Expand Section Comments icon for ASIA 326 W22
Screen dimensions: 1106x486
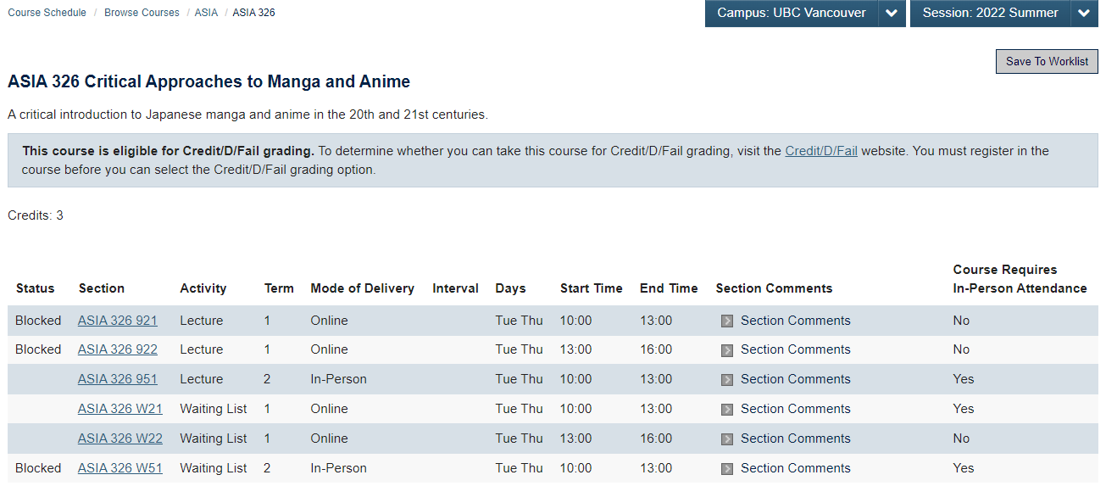(x=727, y=439)
